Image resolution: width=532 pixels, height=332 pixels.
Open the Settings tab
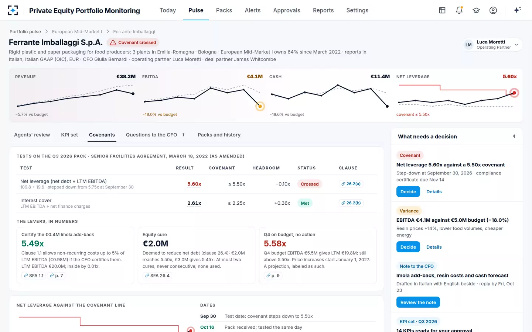pos(357,10)
